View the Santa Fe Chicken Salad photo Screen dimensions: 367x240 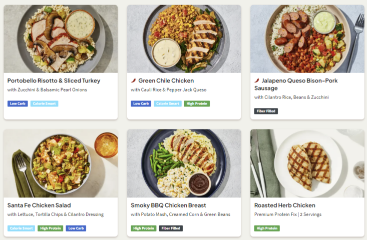click(x=61, y=163)
